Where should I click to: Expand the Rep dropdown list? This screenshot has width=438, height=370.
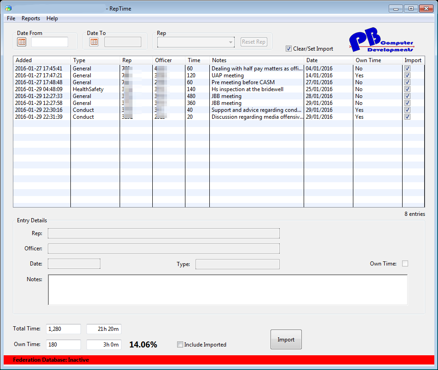tap(231, 42)
